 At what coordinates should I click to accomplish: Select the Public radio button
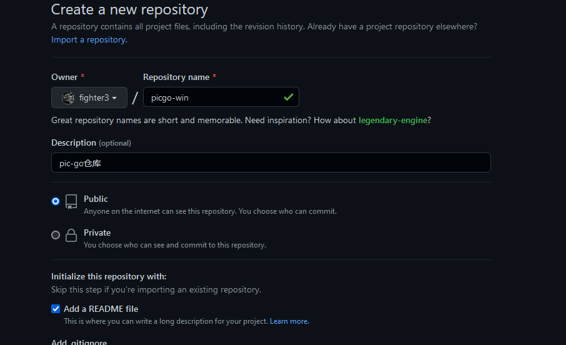point(56,201)
